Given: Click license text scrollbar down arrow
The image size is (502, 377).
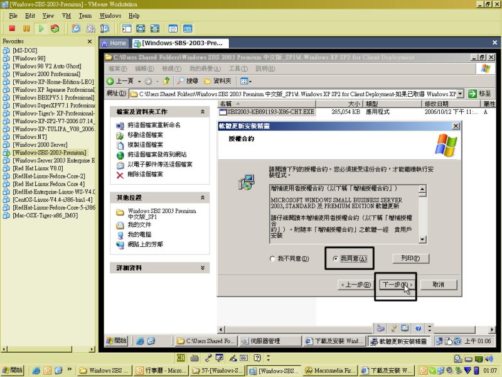Looking at the screenshot, I should [x=422, y=239].
